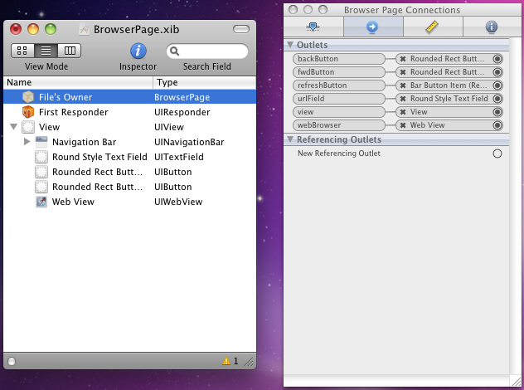
Task: Select the Web View row
Action: coord(129,202)
